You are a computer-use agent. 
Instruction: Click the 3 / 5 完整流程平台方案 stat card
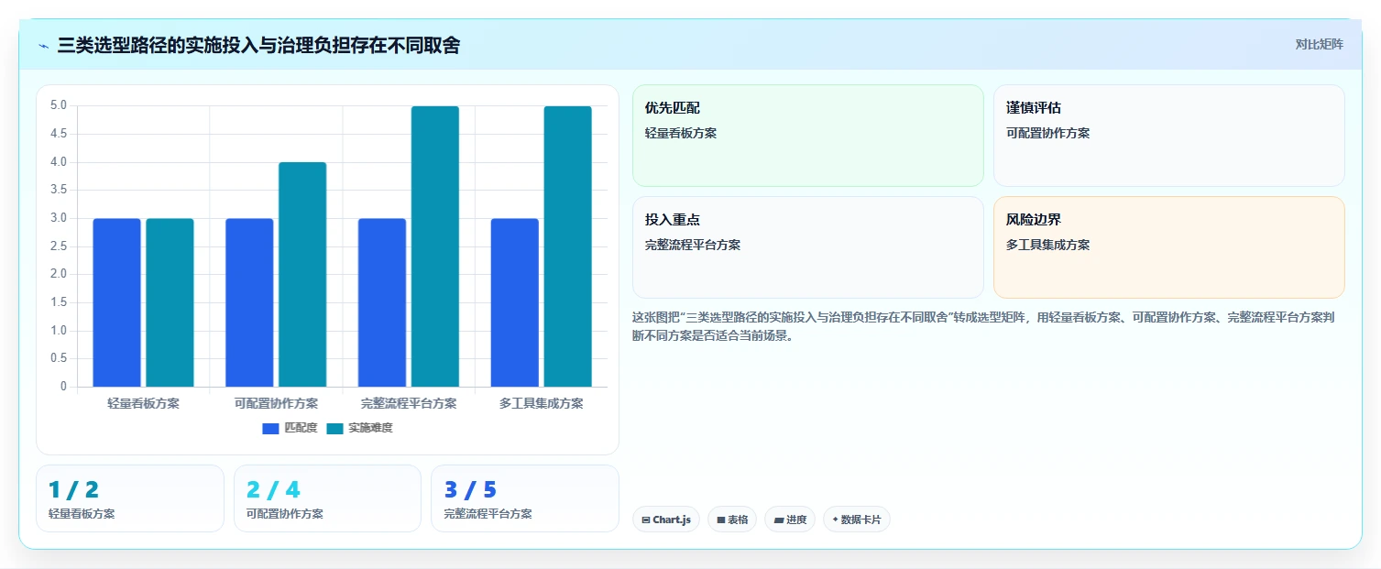click(525, 498)
